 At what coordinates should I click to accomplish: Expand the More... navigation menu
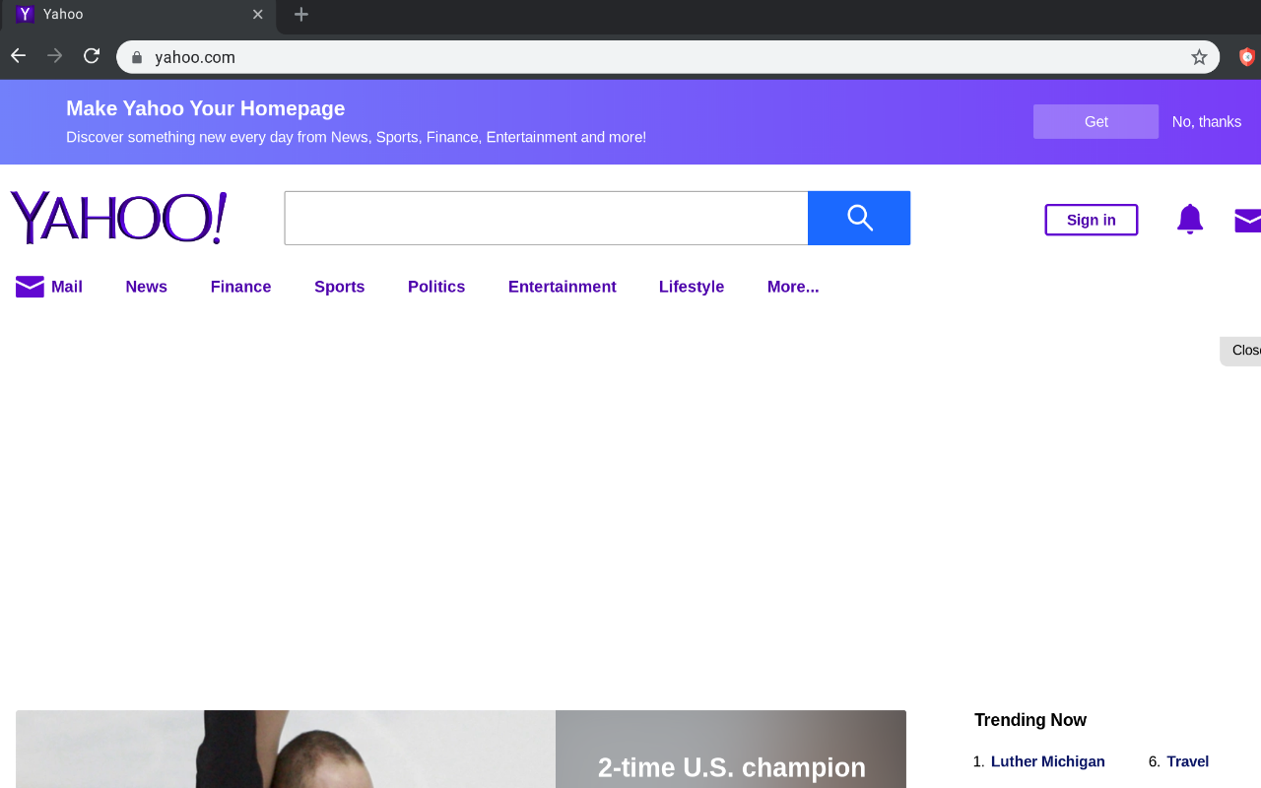(792, 287)
